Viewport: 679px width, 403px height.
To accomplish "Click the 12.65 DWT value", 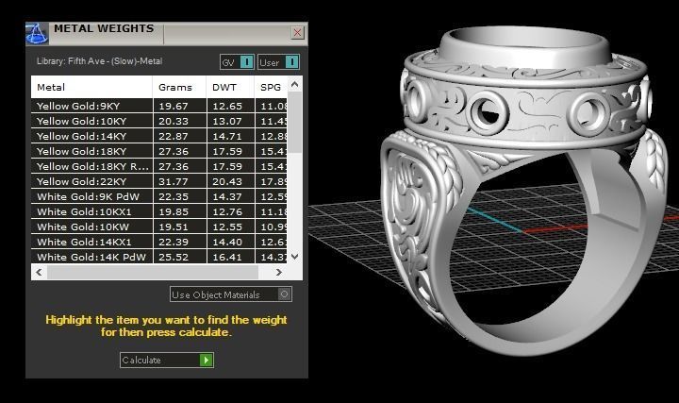I will coord(227,106).
